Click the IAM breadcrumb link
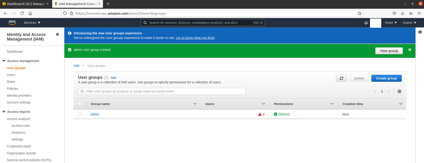The height and width of the screenshot is (163, 424). click(77, 66)
